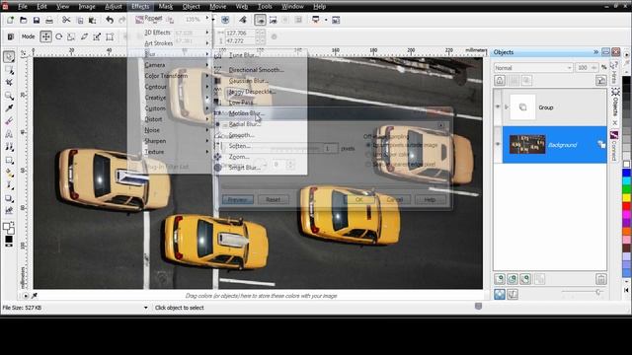Image resolution: width=632 pixels, height=355 pixels.
Task: Select the Crop tool in toolbox
Action: pyautogui.click(x=9, y=83)
